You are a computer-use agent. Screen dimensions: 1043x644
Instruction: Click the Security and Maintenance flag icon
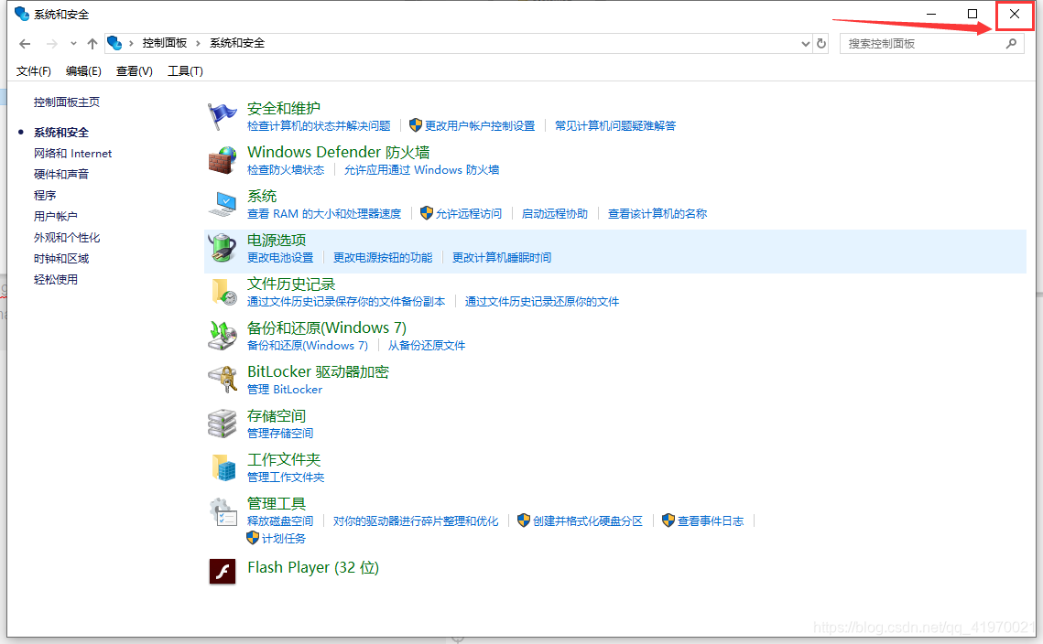222,116
